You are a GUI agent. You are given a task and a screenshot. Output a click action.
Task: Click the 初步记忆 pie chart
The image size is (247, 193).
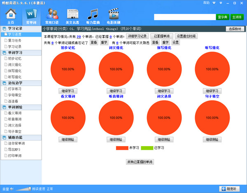coord(68,69)
